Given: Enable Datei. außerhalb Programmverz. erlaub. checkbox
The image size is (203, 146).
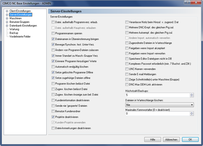Looking at the screenshot, I should click(x=53, y=22).
